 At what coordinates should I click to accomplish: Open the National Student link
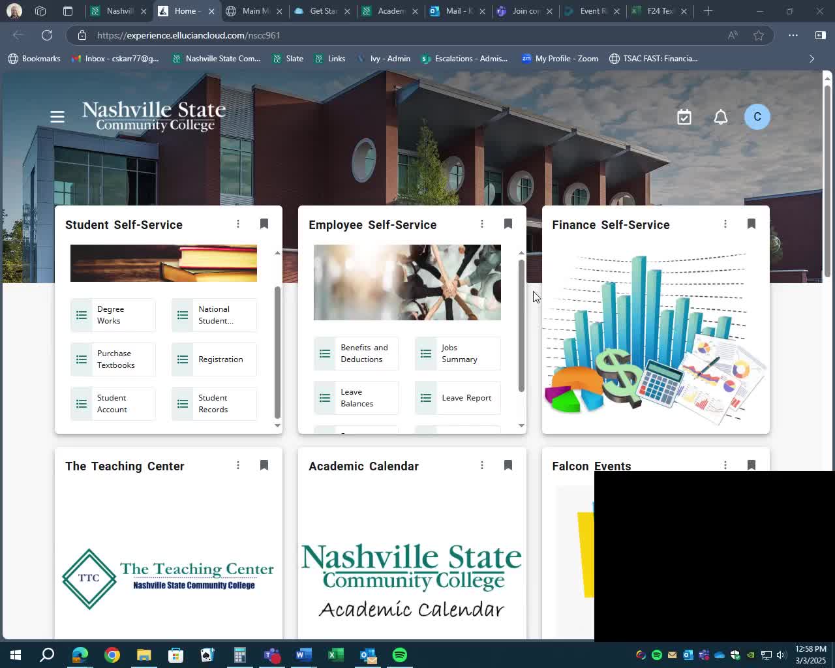214,315
